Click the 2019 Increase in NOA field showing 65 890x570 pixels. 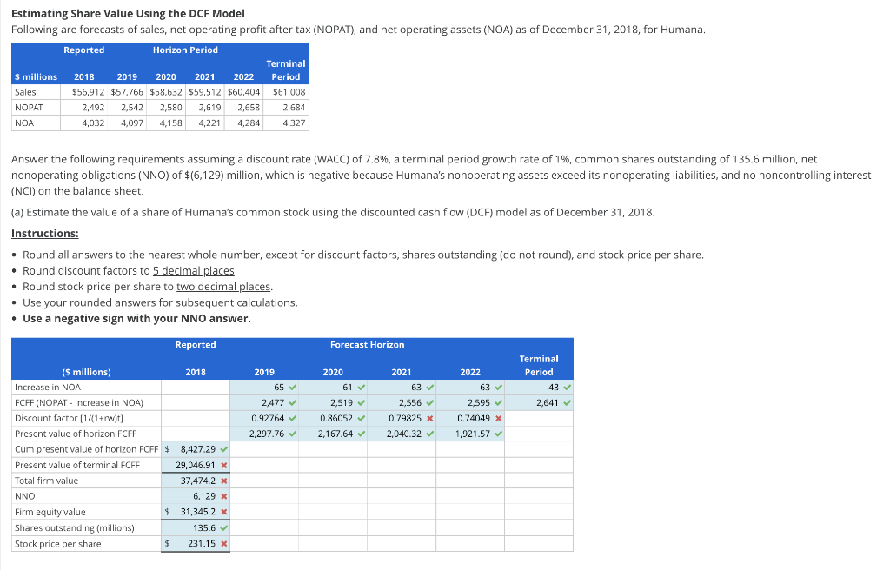pos(264,388)
